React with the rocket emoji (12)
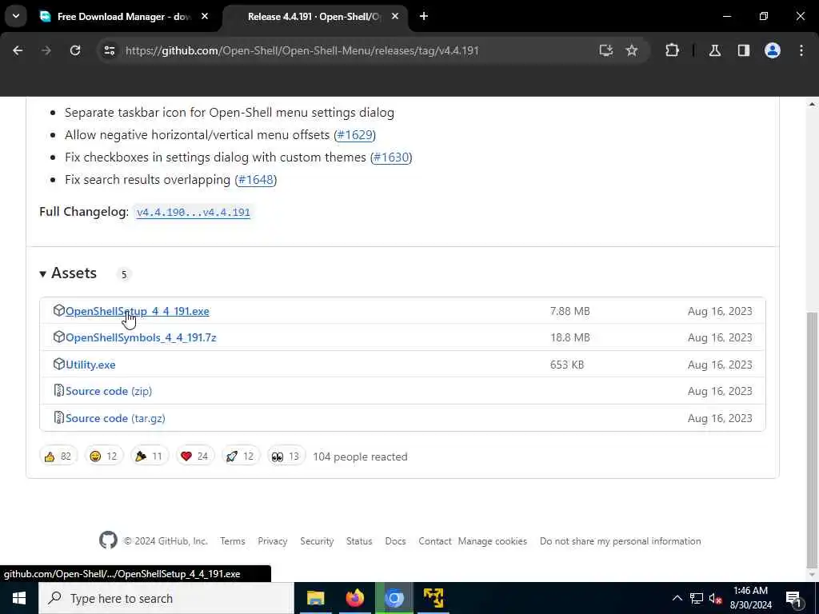Screen dimensions: 819x614 (240, 457)
